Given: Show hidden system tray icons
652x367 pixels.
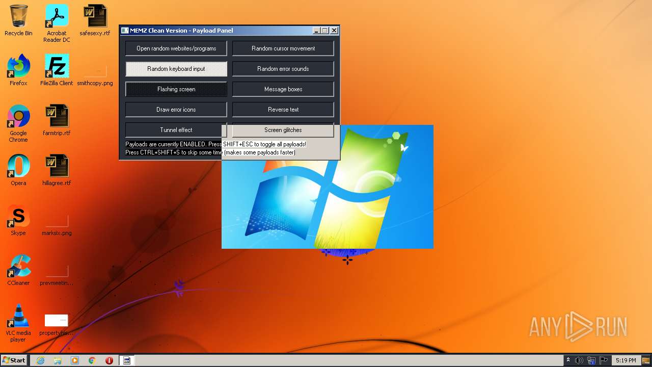Looking at the screenshot, I should (568, 360).
